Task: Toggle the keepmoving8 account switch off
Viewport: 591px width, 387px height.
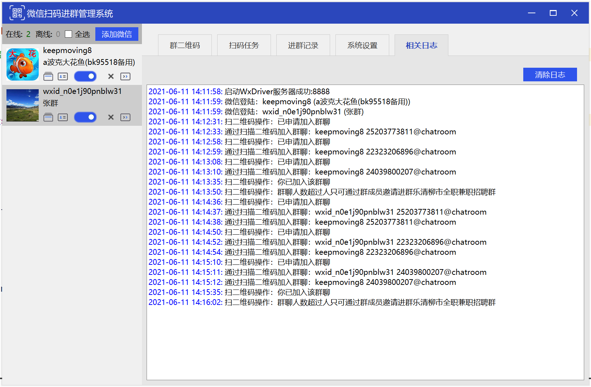Action: point(85,76)
